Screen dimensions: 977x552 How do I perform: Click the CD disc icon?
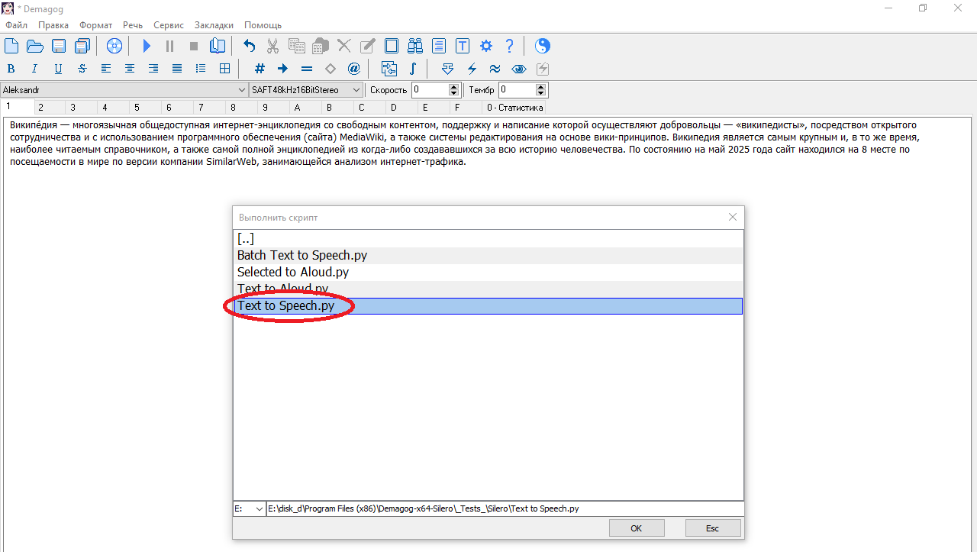coord(114,46)
